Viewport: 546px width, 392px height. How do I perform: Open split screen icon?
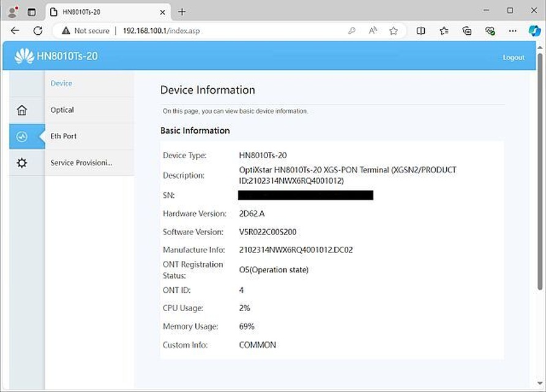(x=421, y=31)
